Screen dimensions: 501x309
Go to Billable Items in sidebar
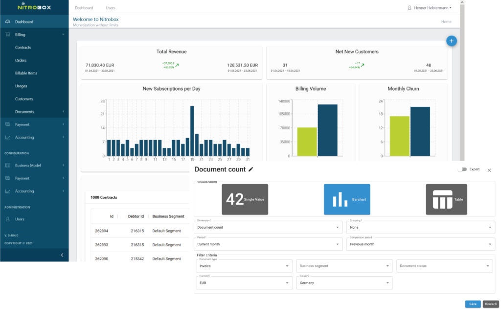(26, 73)
